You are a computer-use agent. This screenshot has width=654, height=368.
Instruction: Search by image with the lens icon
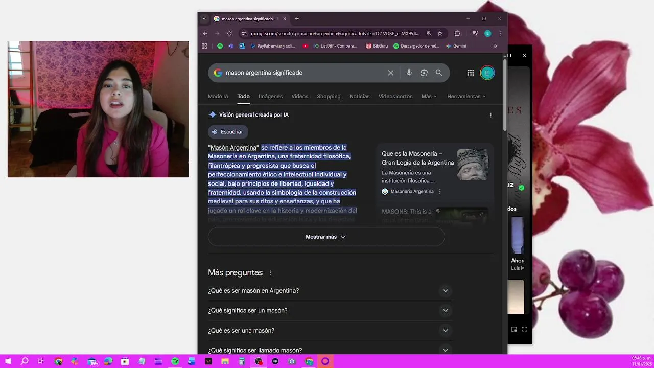click(424, 73)
